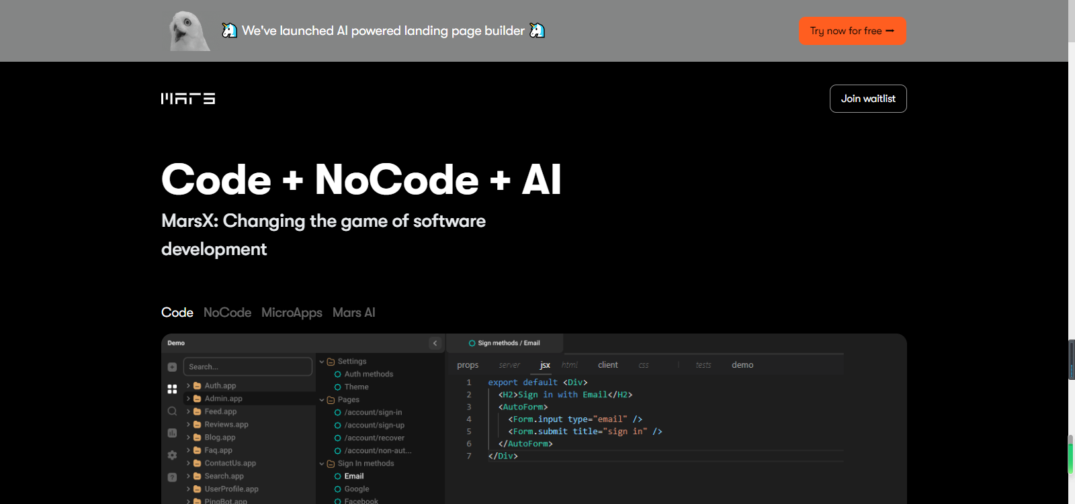1075x504 pixels.
Task: Expand the Admin.app tree chevron
Action: point(188,399)
